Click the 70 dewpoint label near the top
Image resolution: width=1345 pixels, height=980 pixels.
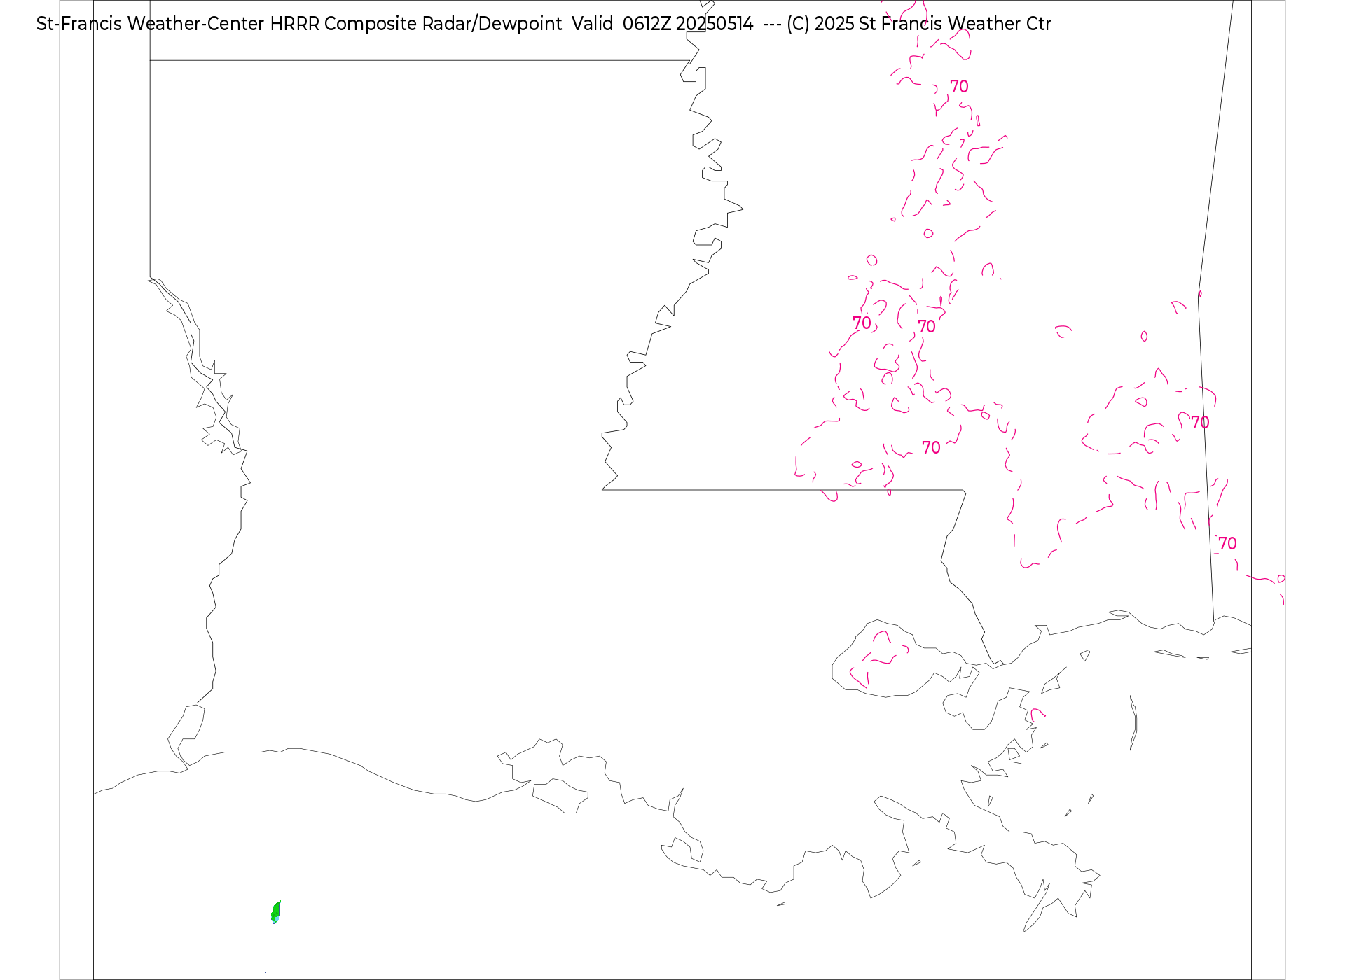(x=959, y=86)
